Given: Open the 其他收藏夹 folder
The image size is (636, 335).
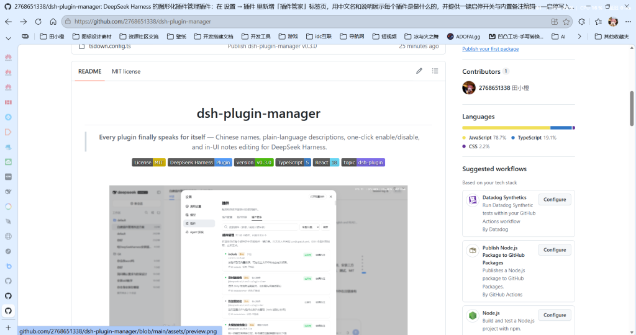Looking at the screenshot, I should tap(612, 37).
